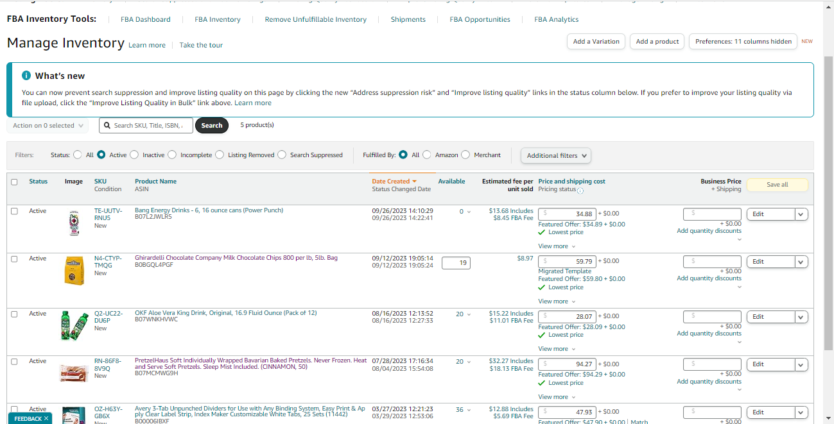Open the OKF Aloe Vera drink thumbnail
This screenshot has height=424, width=834.
(74, 326)
